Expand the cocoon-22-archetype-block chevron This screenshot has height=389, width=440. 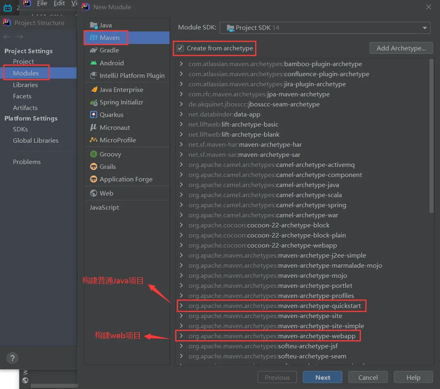tap(181, 225)
